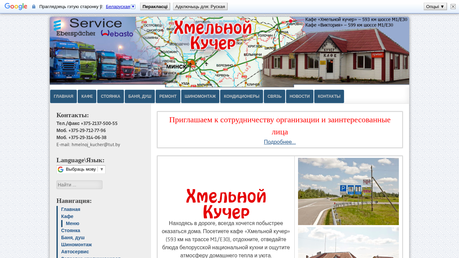Open the СВЯЗЬ menu item
Viewport: 459px width, 258px height.
coord(275,96)
